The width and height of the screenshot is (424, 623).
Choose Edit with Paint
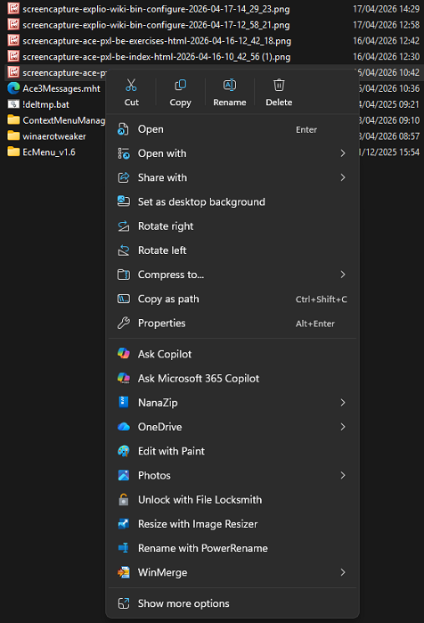[232, 451]
